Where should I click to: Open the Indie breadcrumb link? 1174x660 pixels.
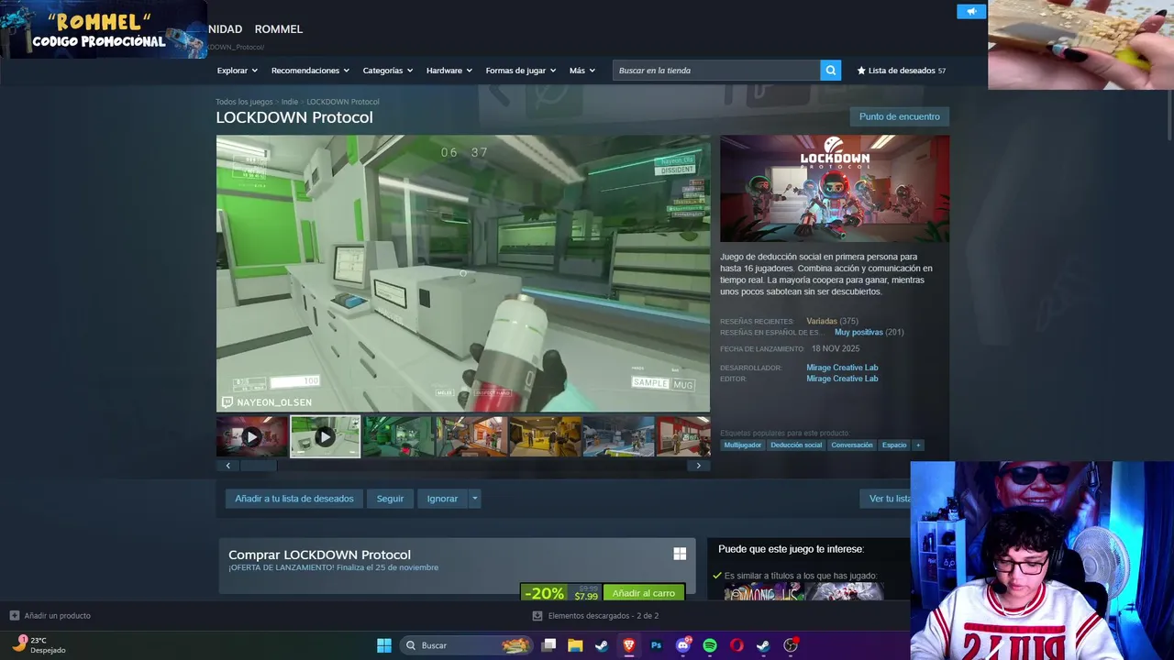pyautogui.click(x=290, y=102)
